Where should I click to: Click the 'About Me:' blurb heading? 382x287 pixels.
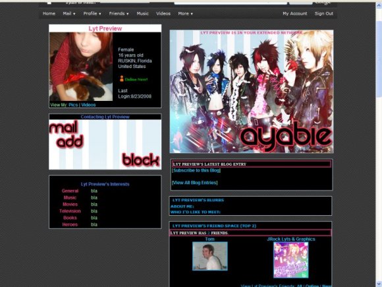coord(182,207)
